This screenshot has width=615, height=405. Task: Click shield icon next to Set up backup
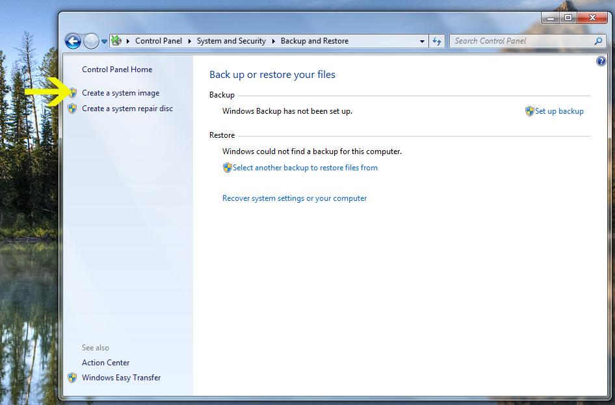pos(529,111)
